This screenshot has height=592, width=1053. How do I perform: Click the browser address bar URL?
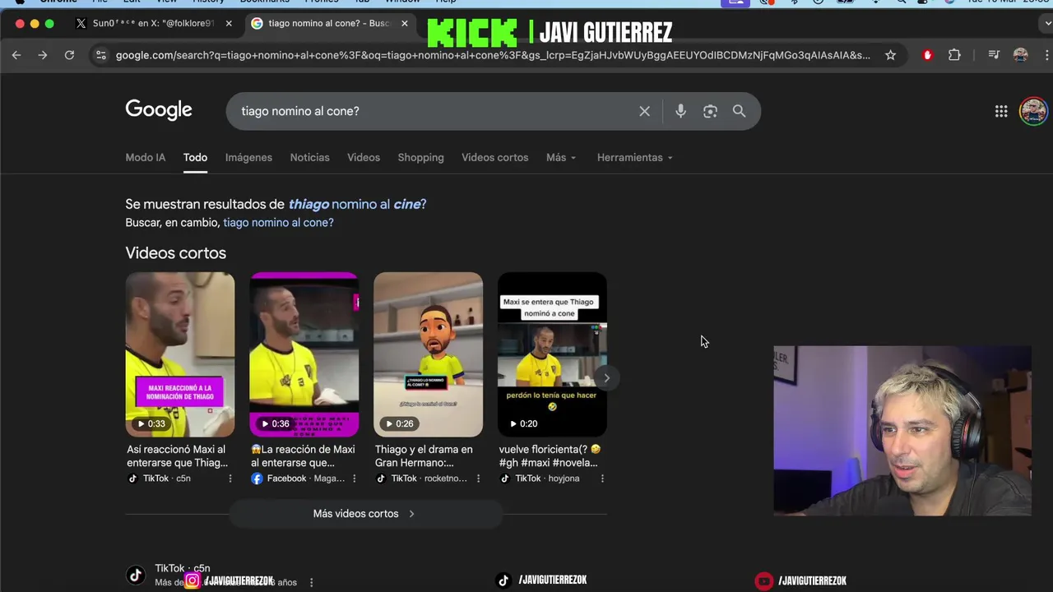click(x=492, y=55)
